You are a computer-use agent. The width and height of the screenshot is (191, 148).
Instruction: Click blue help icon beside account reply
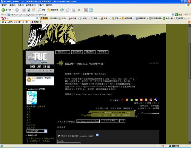(x=97, y=135)
